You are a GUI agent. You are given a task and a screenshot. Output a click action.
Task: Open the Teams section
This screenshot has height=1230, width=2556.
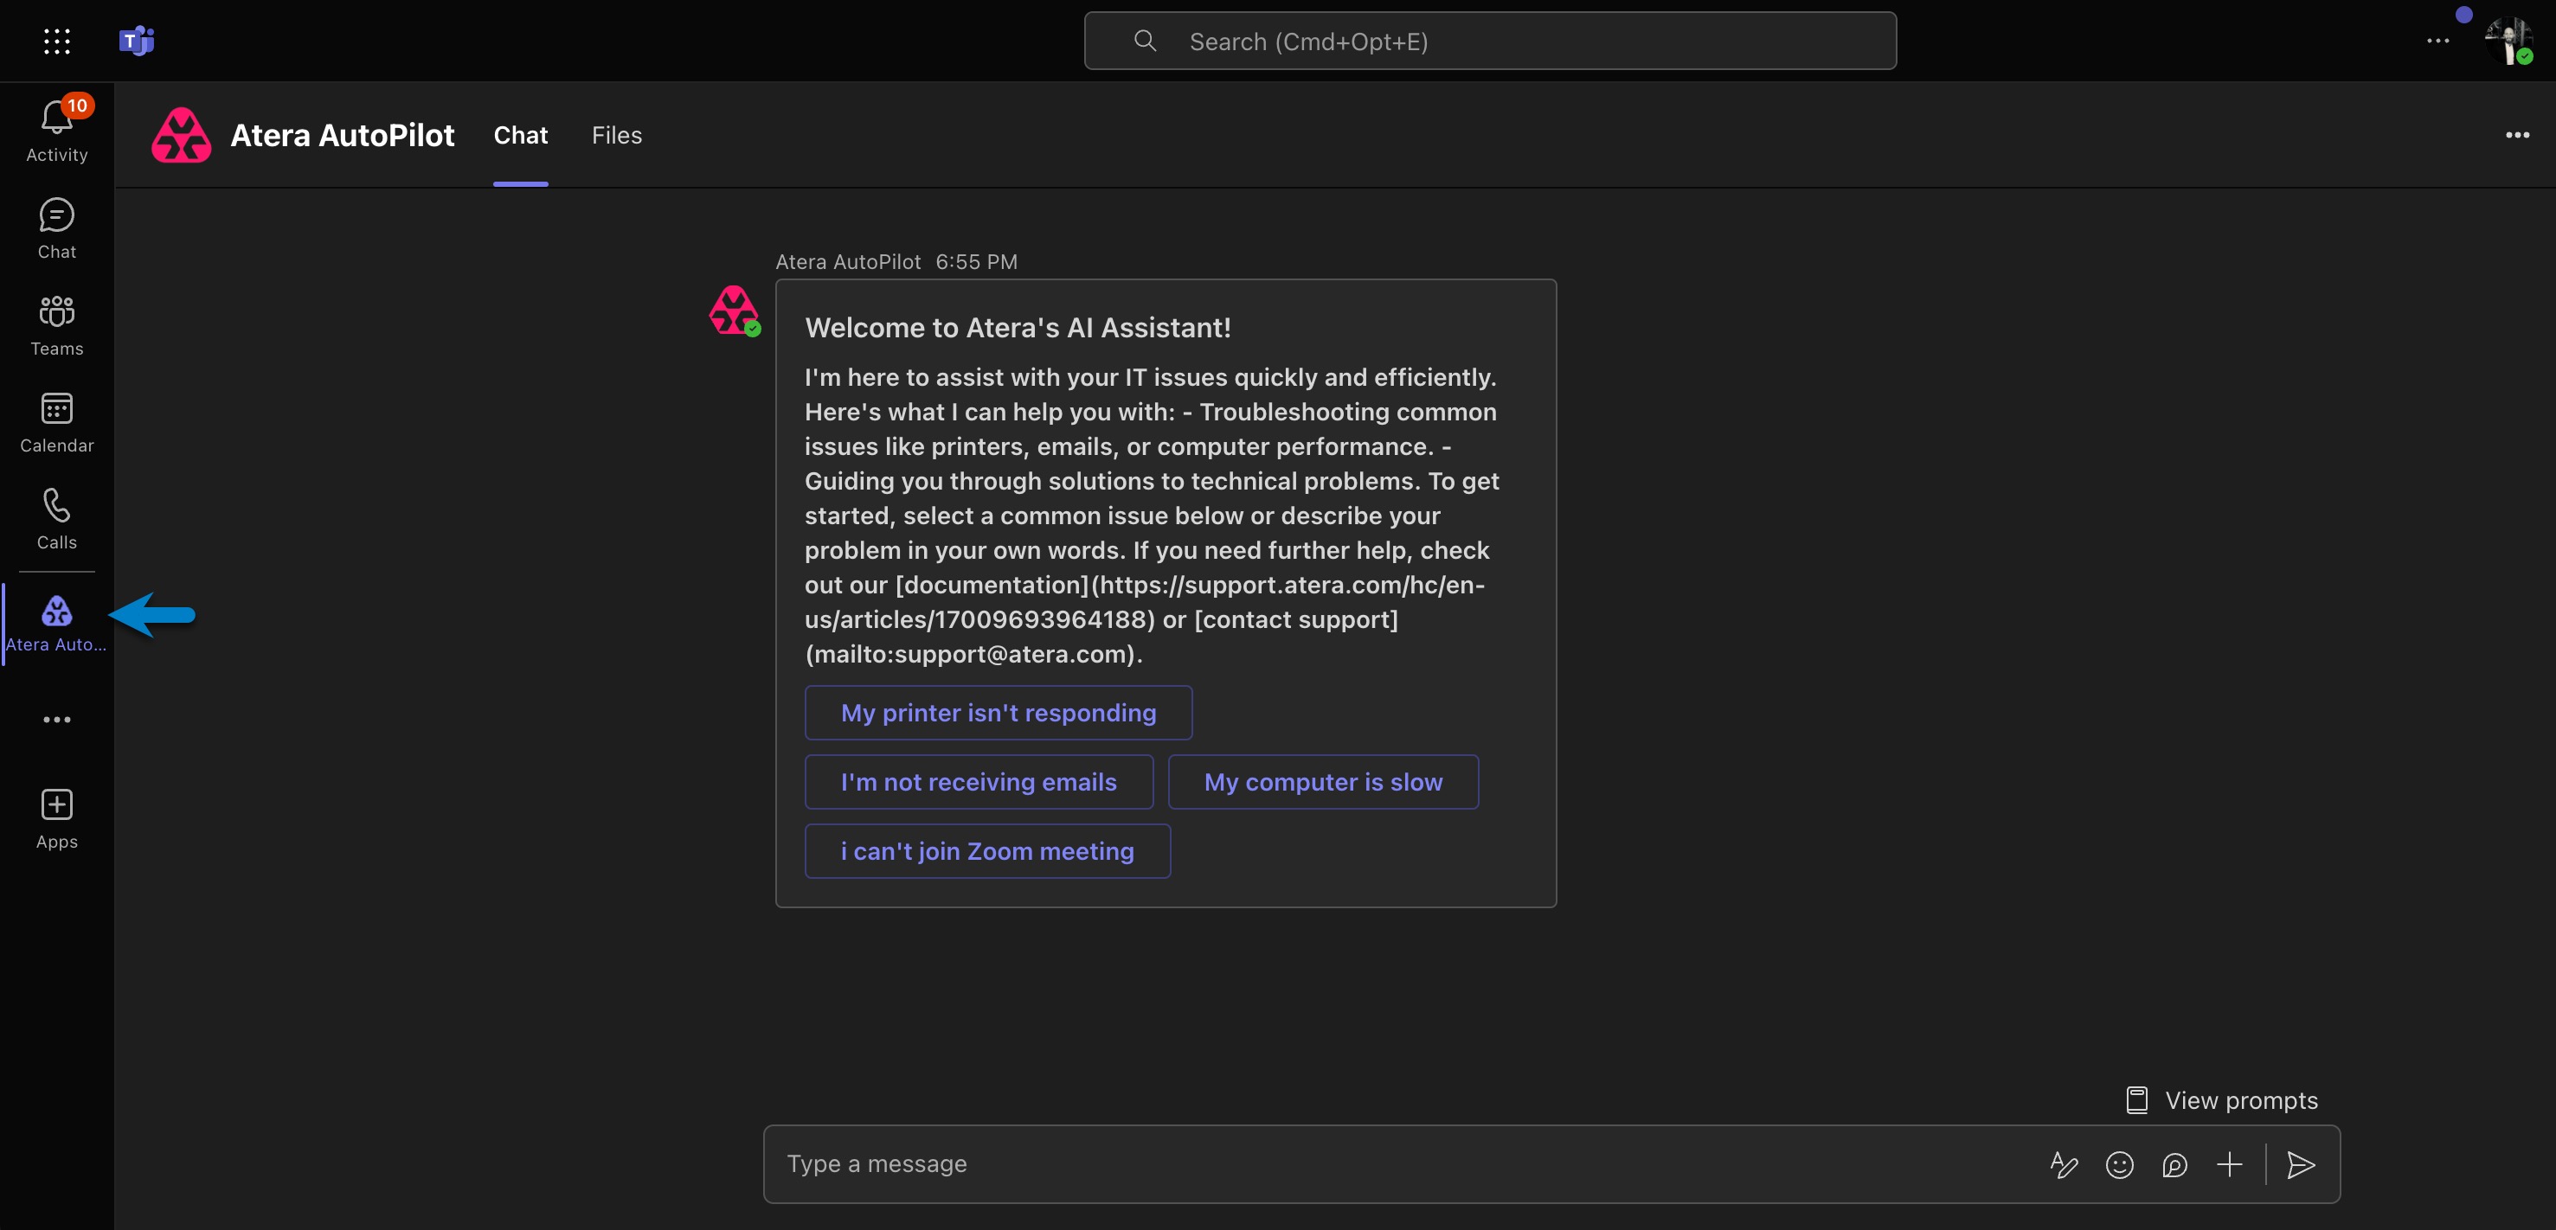tap(56, 325)
